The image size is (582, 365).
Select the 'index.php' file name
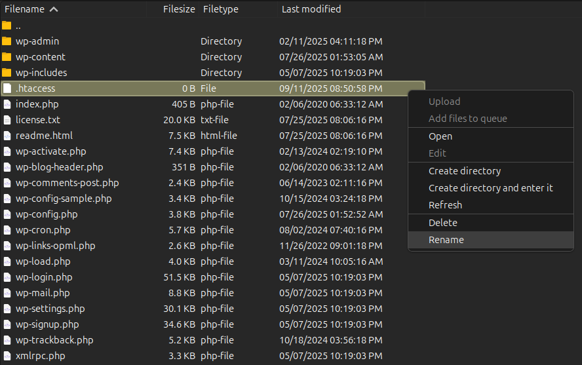click(x=37, y=104)
